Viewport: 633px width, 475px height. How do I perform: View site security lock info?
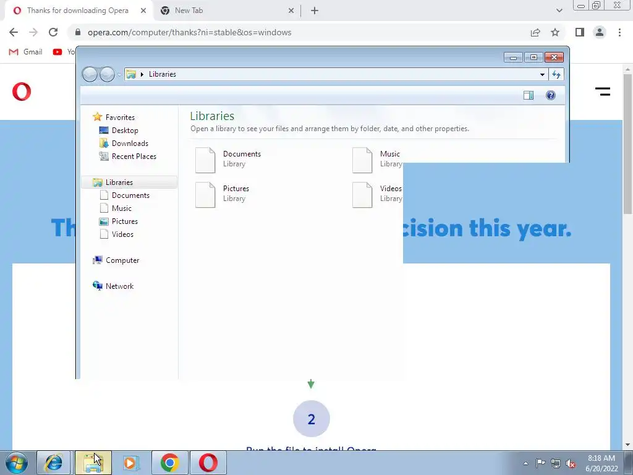point(78,32)
